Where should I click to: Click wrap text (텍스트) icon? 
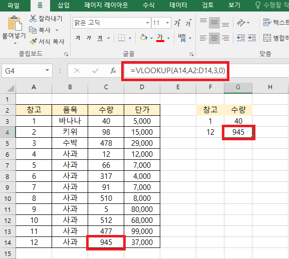click(267, 23)
